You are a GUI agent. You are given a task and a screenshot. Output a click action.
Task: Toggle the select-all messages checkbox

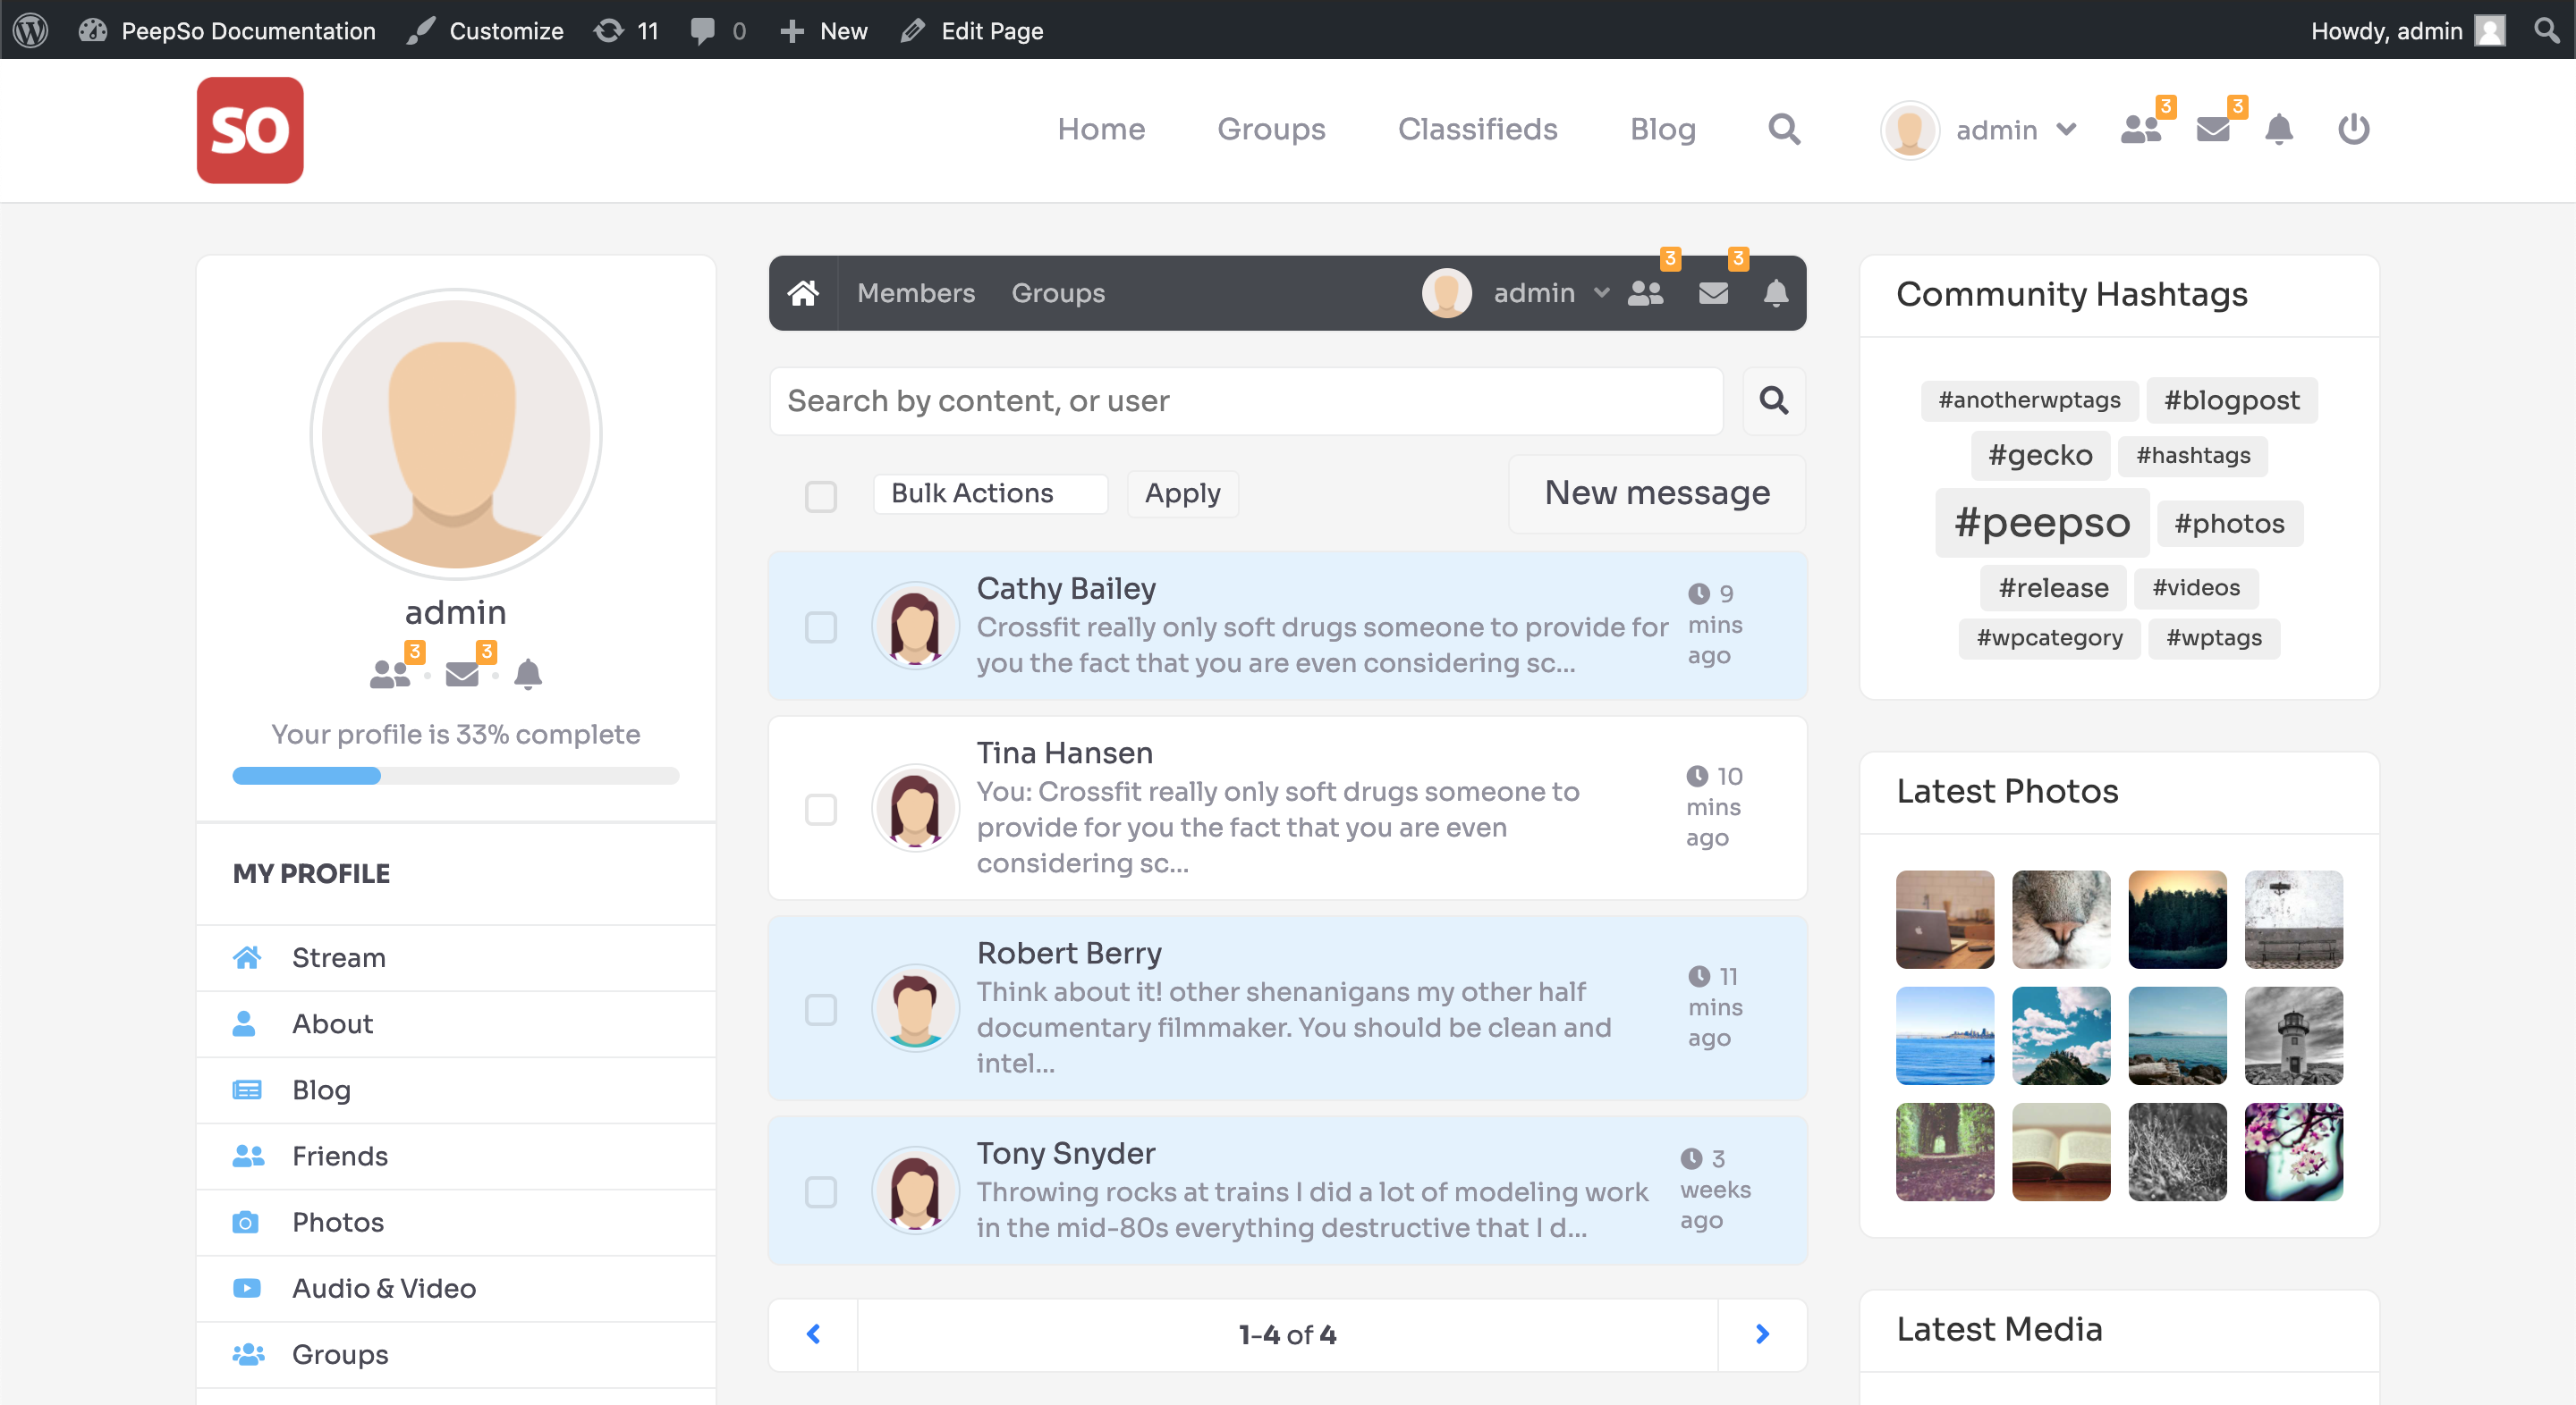(x=821, y=497)
